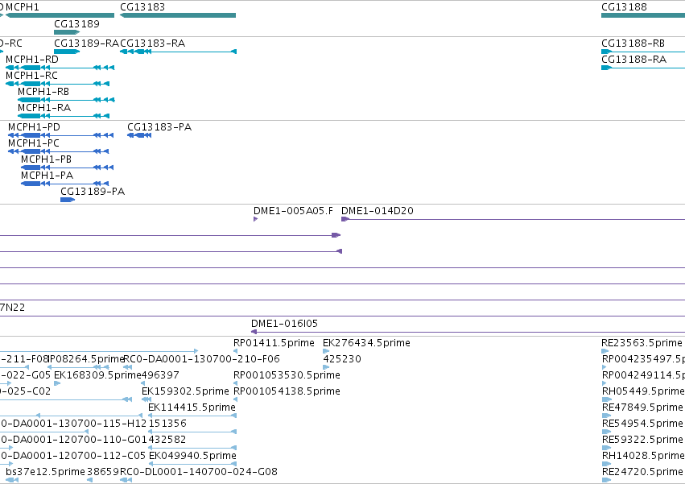Image resolution: width=685 pixels, height=484 pixels.
Task: Select the teal CG13189 gene arrow glyph
Action: [67, 32]
